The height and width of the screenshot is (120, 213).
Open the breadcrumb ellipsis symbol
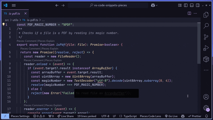(43, 20)
